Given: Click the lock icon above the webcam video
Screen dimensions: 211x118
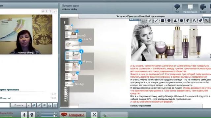Looking at the screenshot, I should [x=43, y=11].
